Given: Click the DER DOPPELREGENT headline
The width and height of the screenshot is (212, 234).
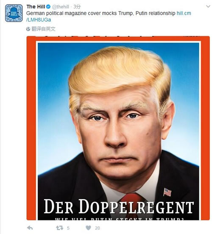Looking at the screenshot, I should [x=119, y=206].
